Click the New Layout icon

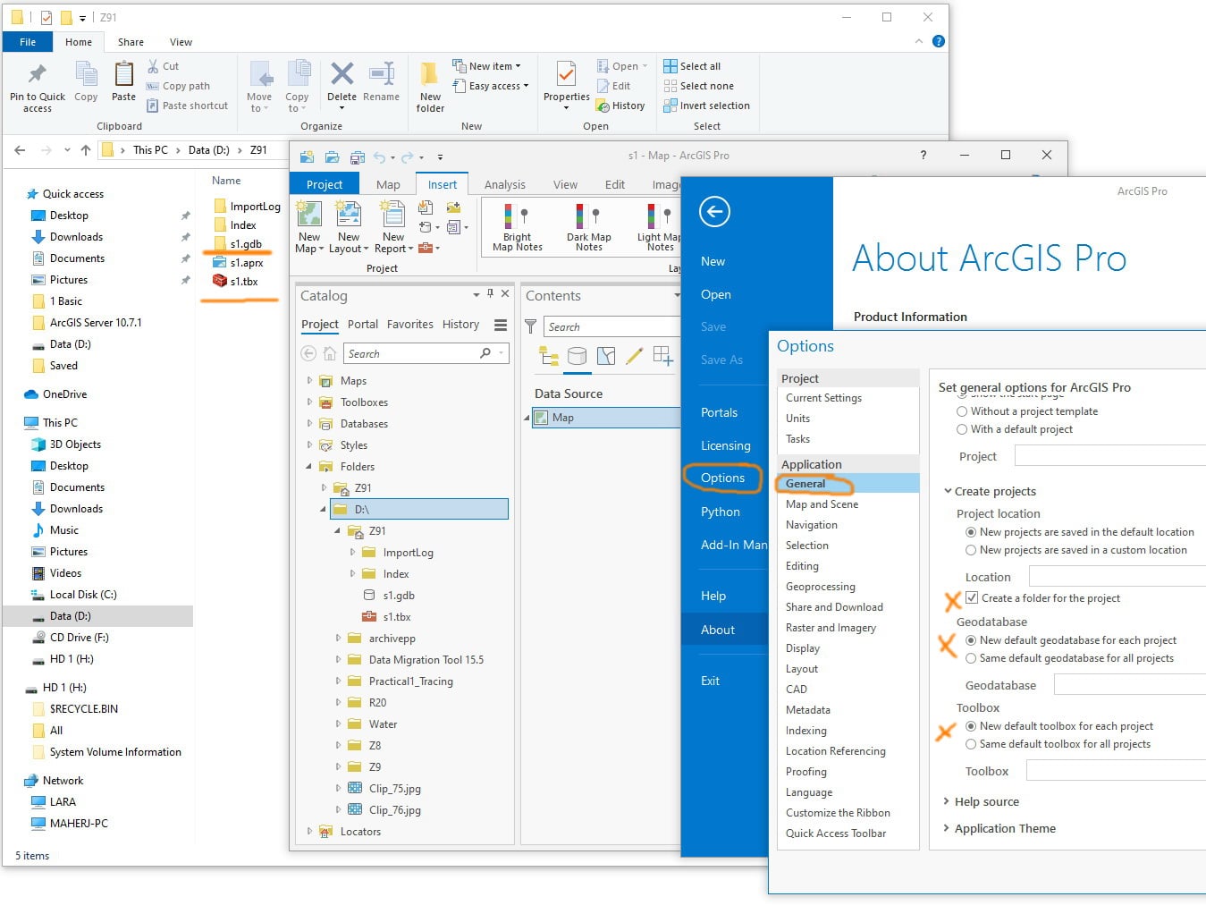tap(348, 216)
